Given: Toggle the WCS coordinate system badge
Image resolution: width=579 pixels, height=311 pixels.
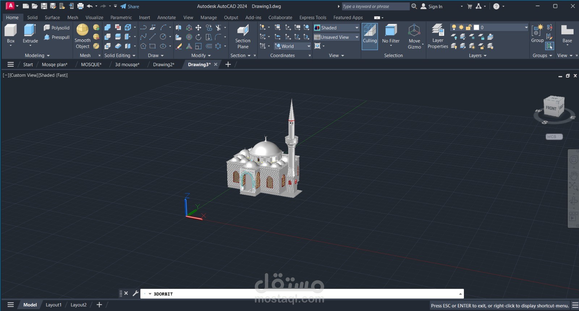Looking at the screenshot, I should click(554, 137).
